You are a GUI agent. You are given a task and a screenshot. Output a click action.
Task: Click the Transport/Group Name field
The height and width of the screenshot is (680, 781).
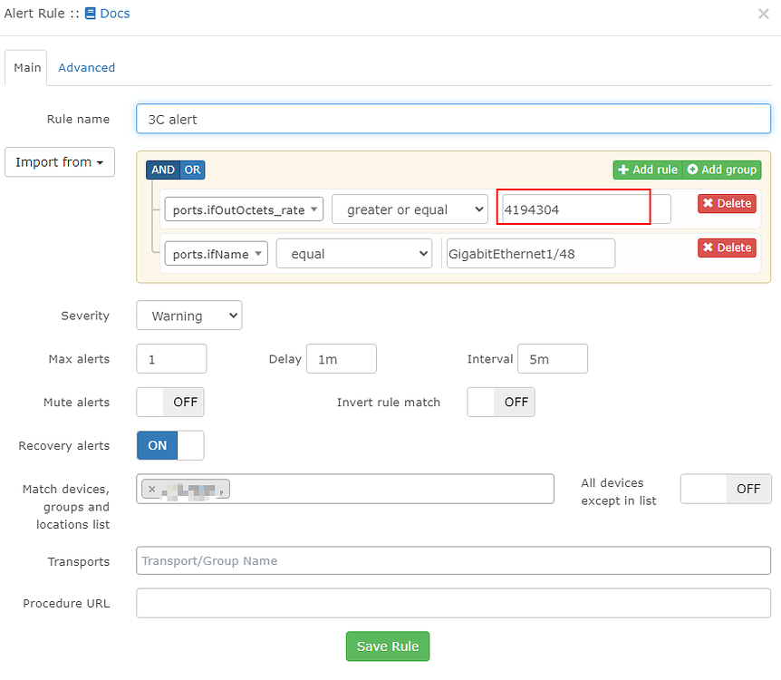pyautogui.click(x=453, y=561)
